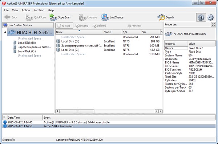Image resolution: width=218 pixels, height=144 pixels.
Task: Click the Property column header
Action: (x=176, y=44)
